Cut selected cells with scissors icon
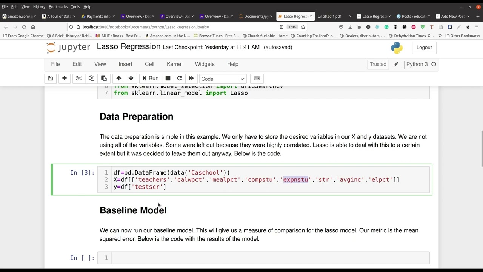This screenshot has width=483, height=272. 79,79
